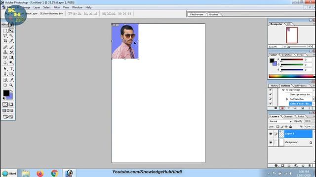The height and width of the screenshot is (177, 316).
Task: Enable Lock transparent pixels checkbox
Action: coord(277,127)
